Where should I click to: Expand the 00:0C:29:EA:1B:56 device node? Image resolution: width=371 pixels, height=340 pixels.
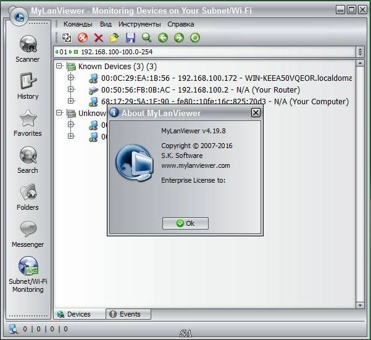click(x=71, y=77)
